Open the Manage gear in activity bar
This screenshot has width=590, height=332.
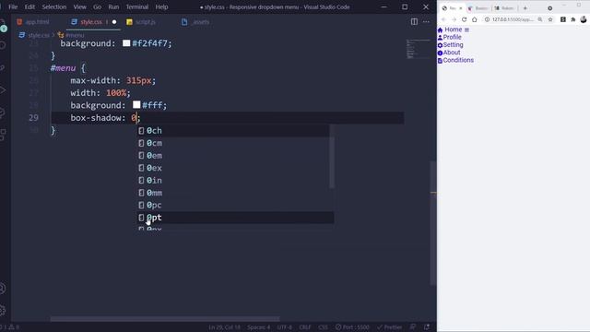(3, 311)
